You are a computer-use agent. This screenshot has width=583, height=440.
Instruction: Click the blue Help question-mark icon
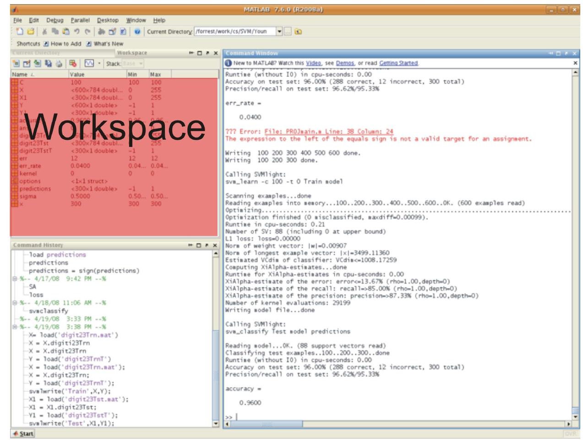[x=137, y=32]
